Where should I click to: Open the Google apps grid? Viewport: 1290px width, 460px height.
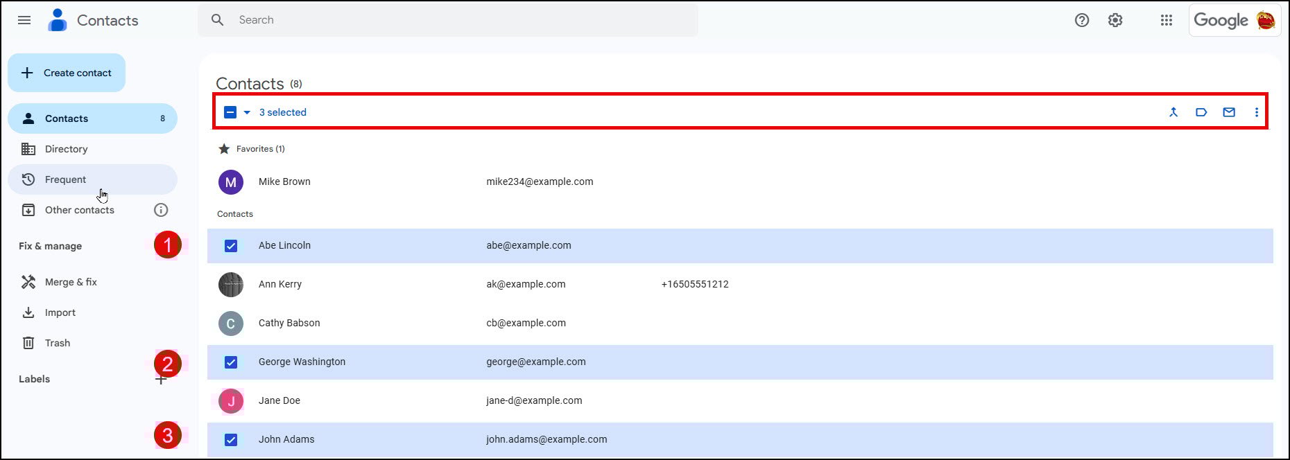(x=1167, y=20)
